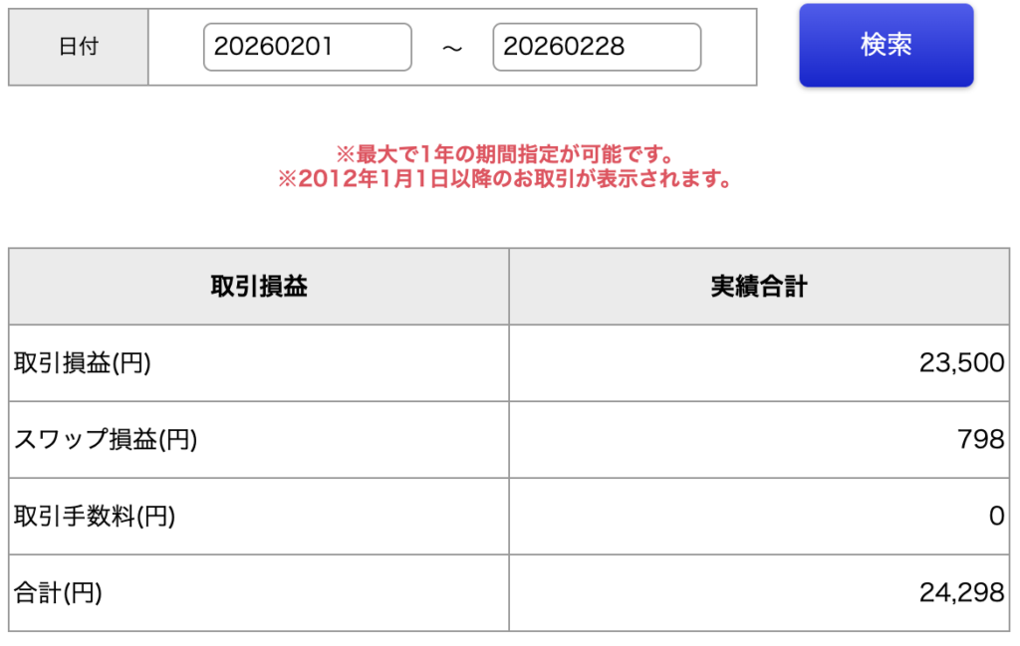This screenshot has height=646, width=1020.
Task: Click the 日付 label cell
Action: (x=79, y=47)
